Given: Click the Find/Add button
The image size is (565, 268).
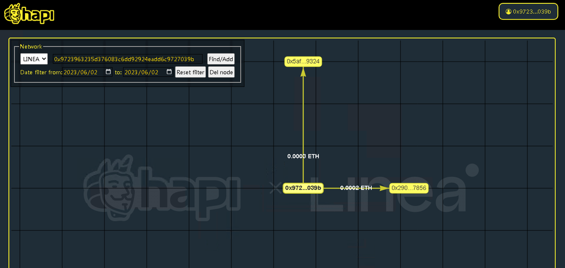Looking at the screenshot, I should coord(221,59).
